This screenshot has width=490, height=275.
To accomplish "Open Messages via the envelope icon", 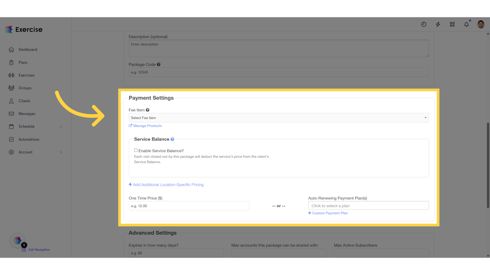I will tap(11, 114).
